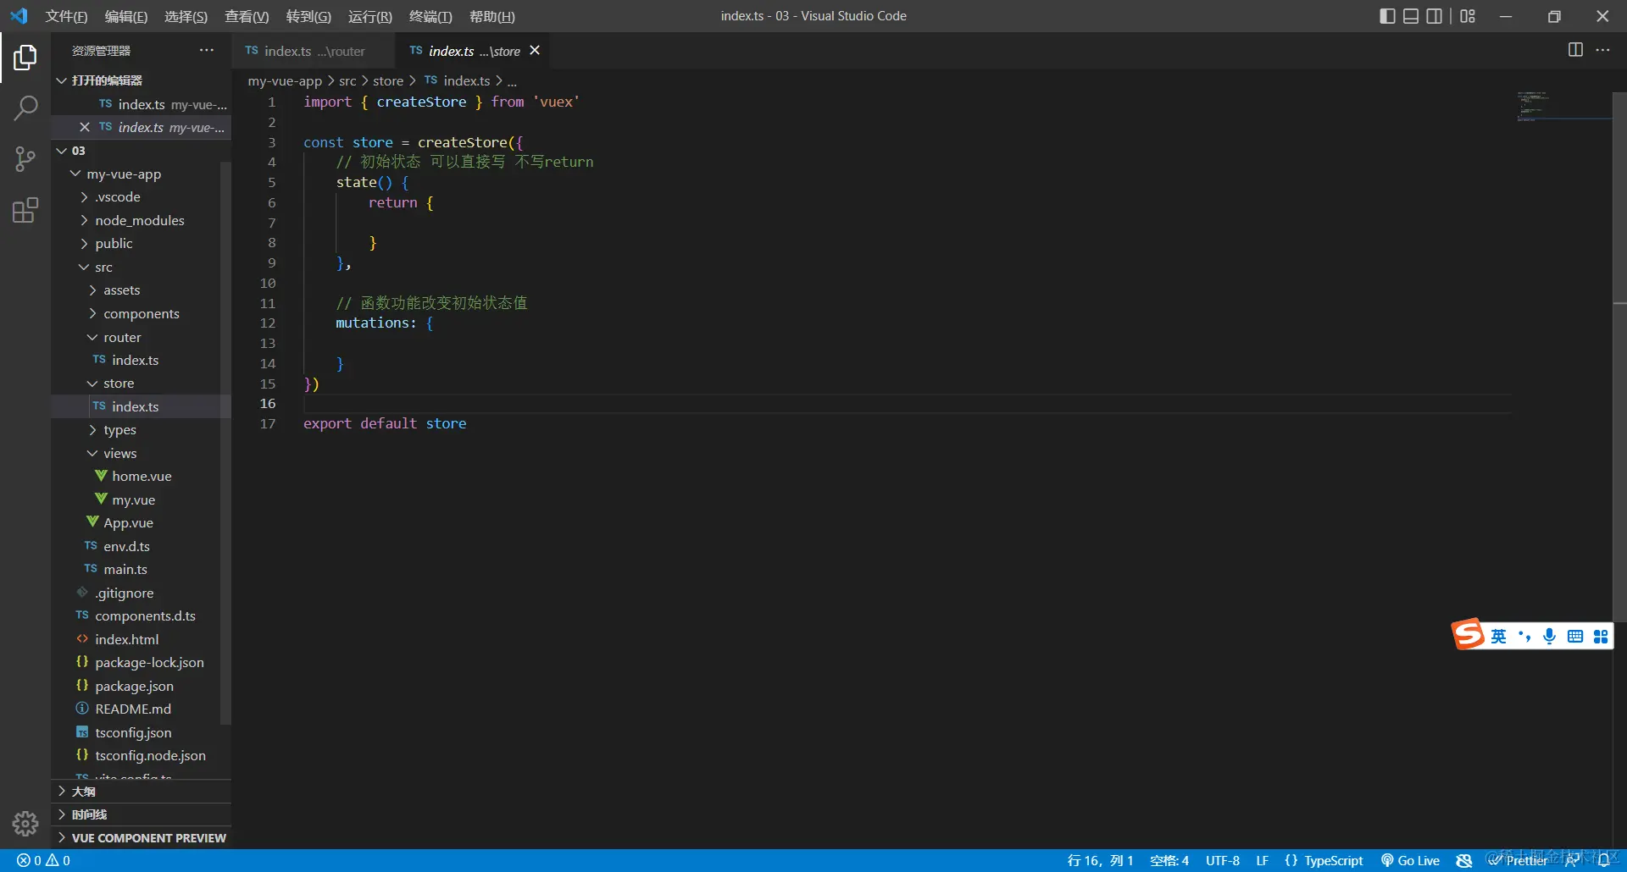Close the store index.ts editor tab
1627x872 pixels.
coord(535,50)
